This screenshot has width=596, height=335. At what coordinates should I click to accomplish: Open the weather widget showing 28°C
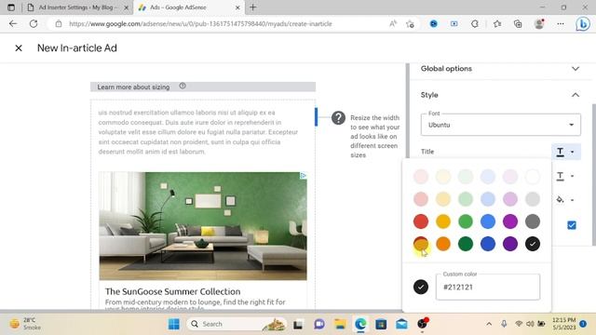(x=26, y=324)
